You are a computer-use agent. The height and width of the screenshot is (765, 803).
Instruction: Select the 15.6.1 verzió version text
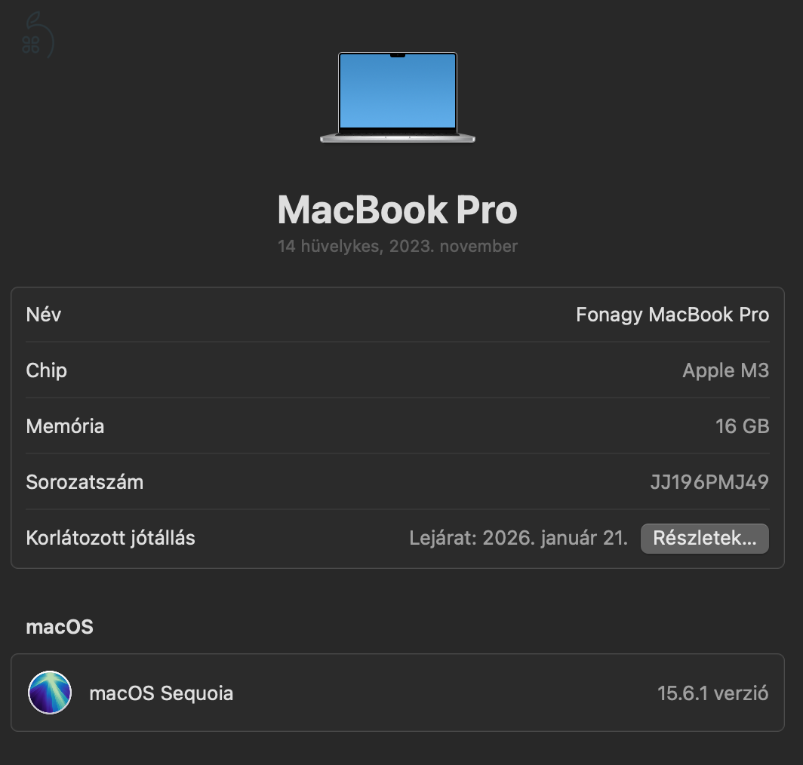(713, 693)
